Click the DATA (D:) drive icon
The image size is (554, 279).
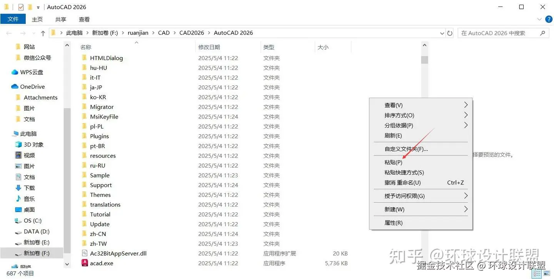pyautogui.click(x=18, y=232)
